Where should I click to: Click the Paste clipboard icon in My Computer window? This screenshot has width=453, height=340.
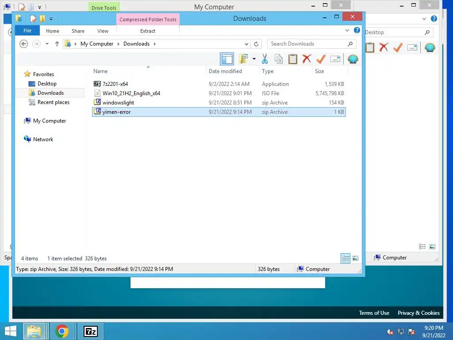click(370, 47)
